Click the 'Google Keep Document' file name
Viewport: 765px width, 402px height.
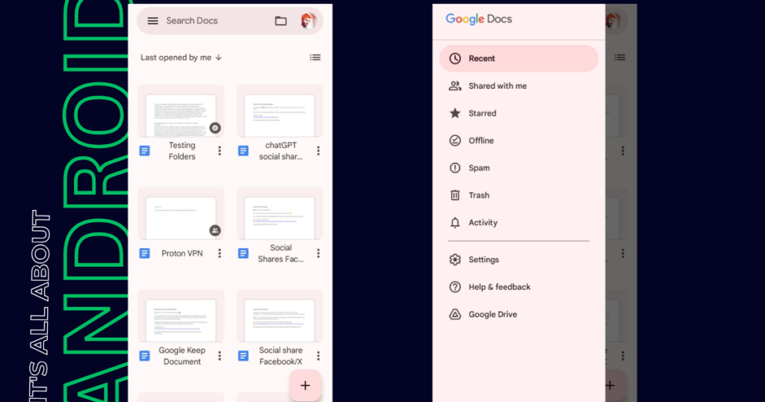coord(182,356)
